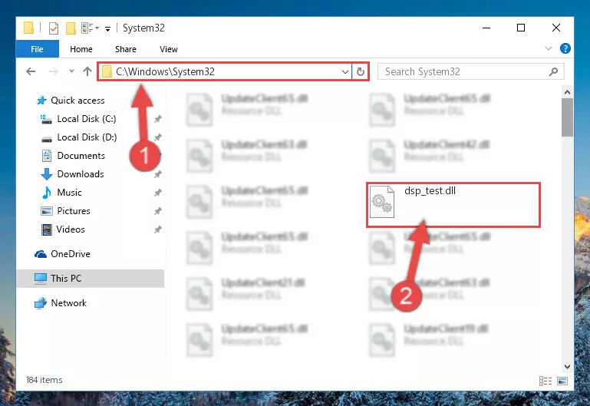Click the New Folder icon in title bar
The width and height of the screenshot is (590, 406).
coord(71,28)
